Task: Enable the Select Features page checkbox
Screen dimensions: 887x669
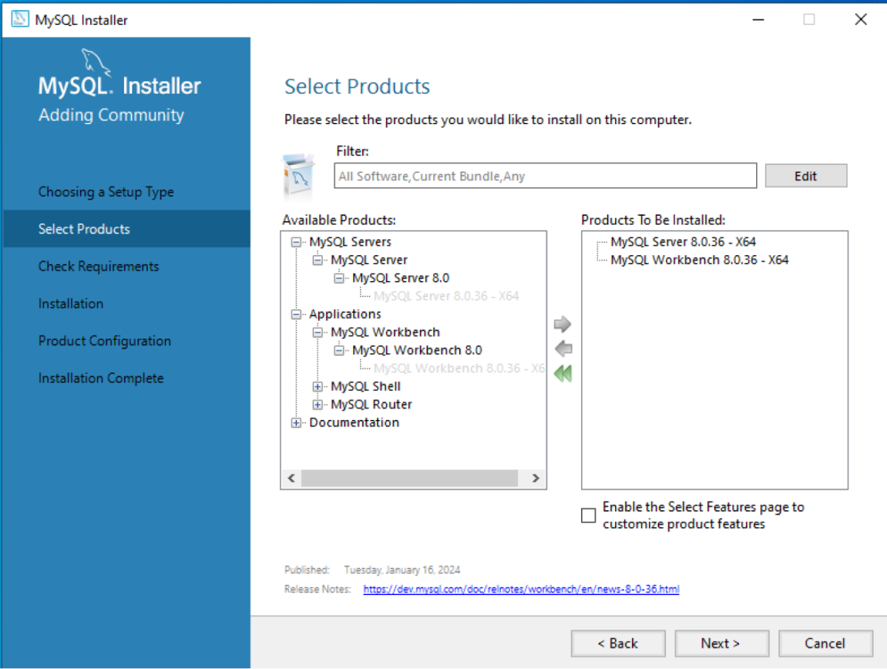Action: point(588,515)
